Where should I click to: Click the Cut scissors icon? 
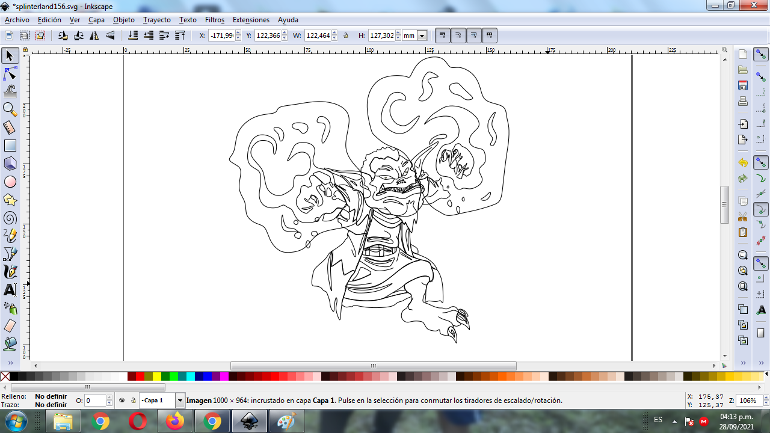[x=743, y=216]
